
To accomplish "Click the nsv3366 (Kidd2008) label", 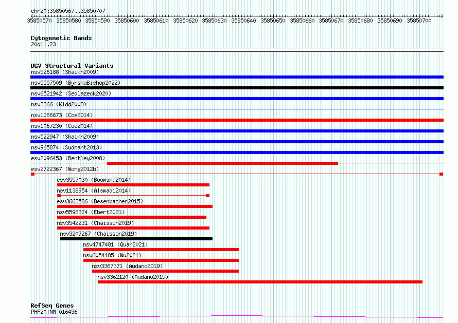I will (59, 104).
